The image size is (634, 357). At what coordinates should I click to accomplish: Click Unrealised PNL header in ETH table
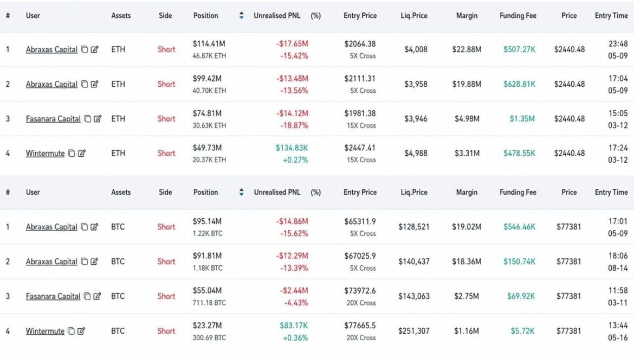[277, 15]
